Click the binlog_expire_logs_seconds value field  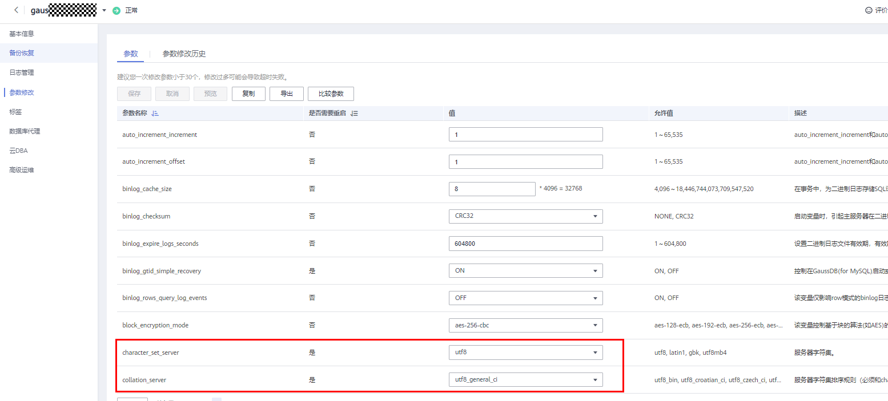tap(525, 244)
